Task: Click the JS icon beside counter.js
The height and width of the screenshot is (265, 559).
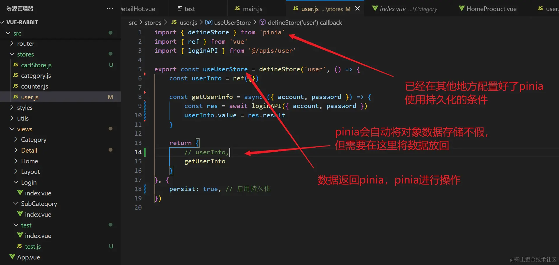Action: tap(15, 86)
